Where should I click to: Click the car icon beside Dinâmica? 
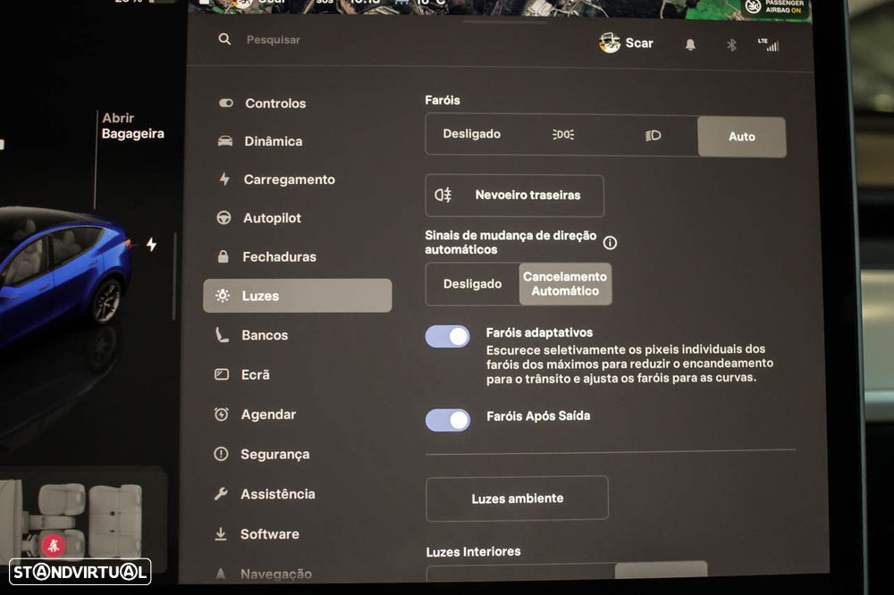coord(225,141)
